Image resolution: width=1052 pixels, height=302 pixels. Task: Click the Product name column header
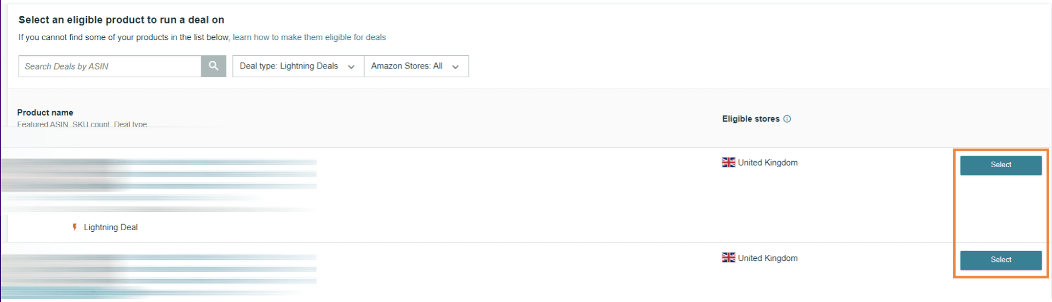[45, 112]
